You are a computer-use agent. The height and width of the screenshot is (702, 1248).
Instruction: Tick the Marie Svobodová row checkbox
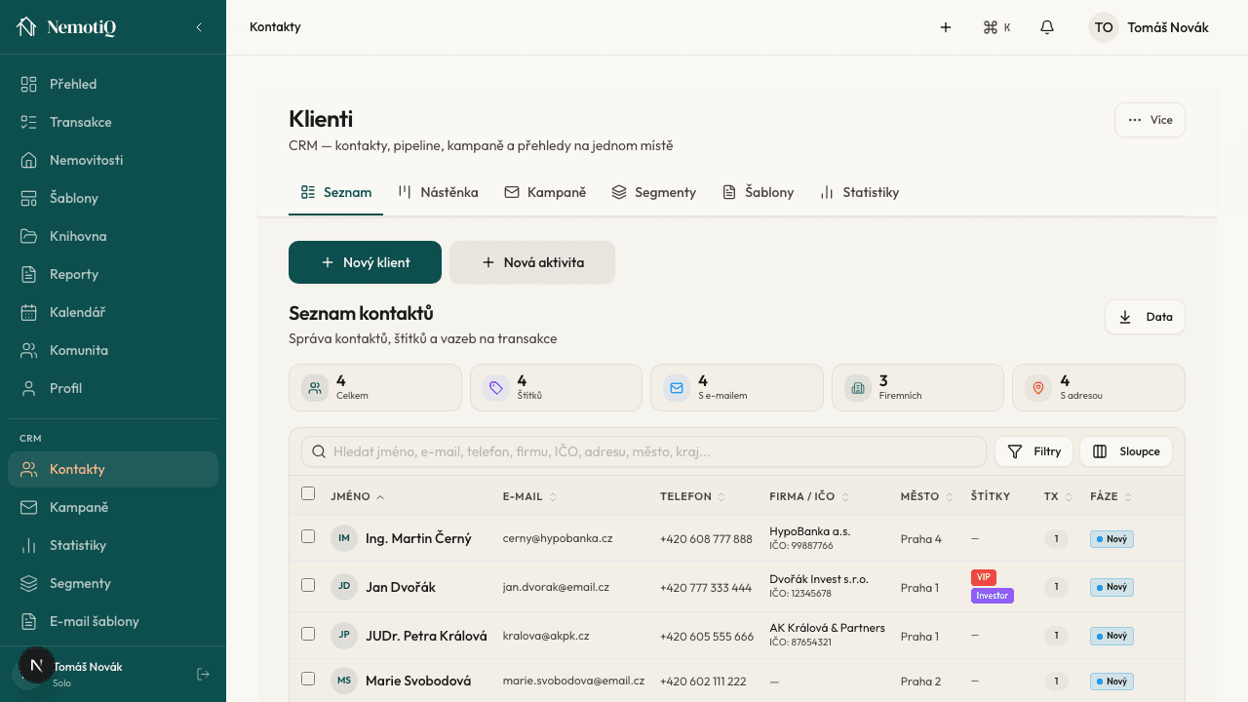pos(308,679)
